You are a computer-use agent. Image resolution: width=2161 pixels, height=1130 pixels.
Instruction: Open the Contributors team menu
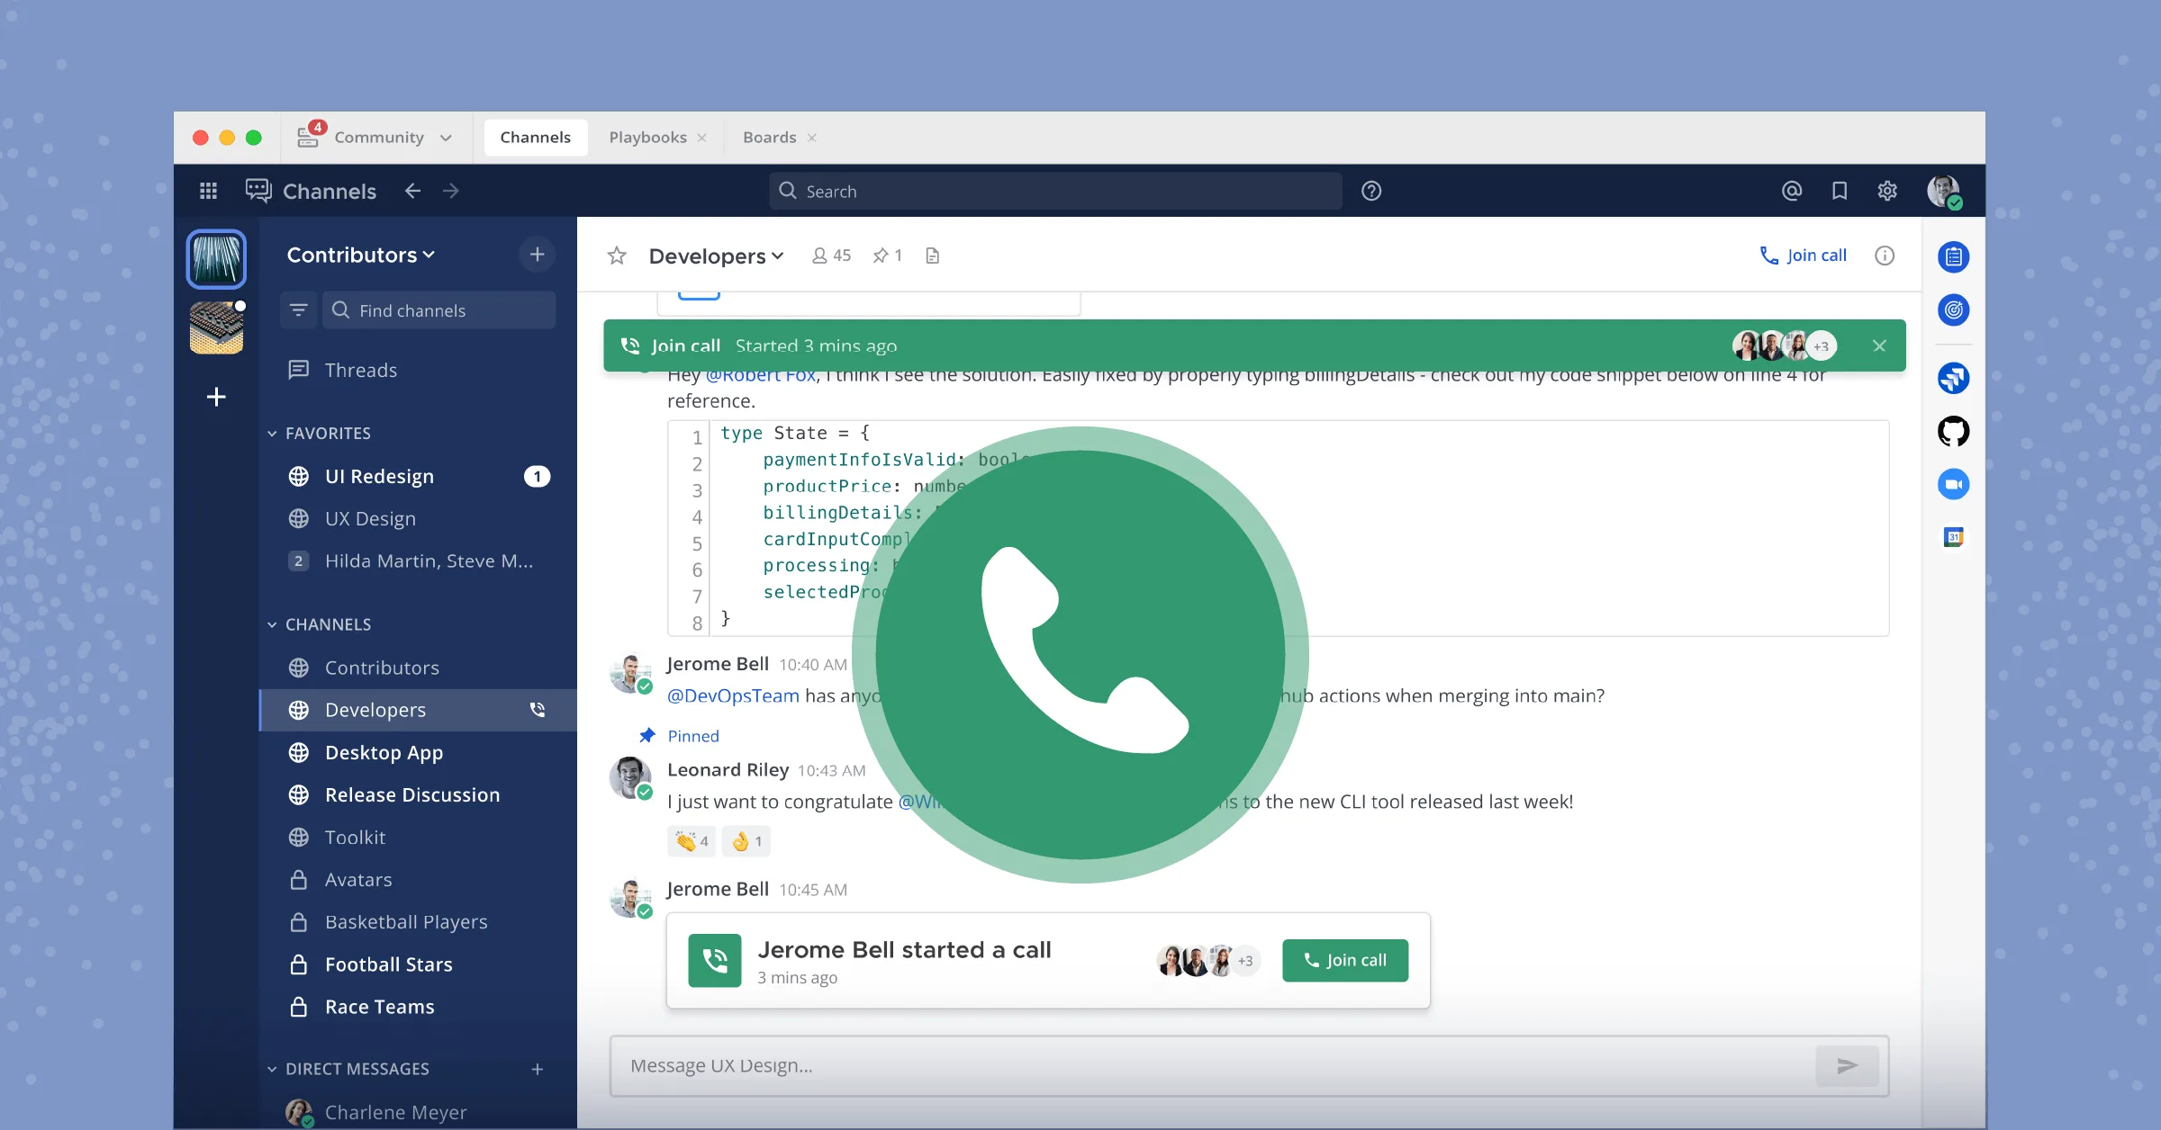pos(361,255)
